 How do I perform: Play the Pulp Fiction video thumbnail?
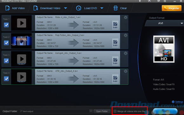[22, 41]
